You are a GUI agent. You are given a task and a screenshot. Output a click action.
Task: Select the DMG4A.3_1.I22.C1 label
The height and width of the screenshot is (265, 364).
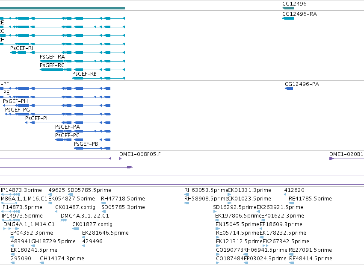click(85, 216)
